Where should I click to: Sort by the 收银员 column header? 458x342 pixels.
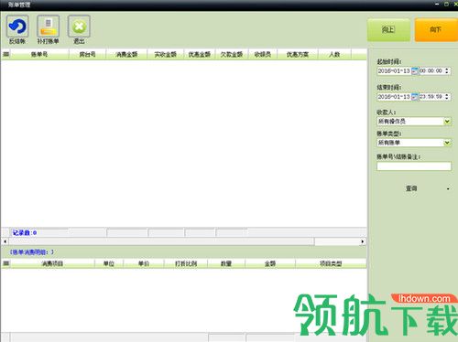[263, 54]
